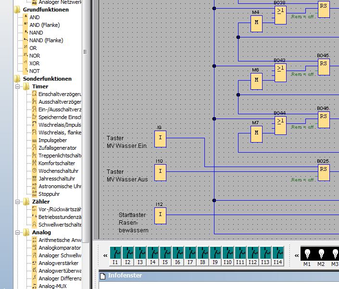
Task: Choose the NOT gate from the tree
Action: tap(34, 71)
